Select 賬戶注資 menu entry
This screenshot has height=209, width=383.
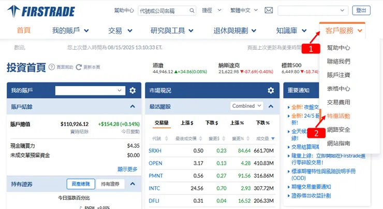(x=338, y=75)
